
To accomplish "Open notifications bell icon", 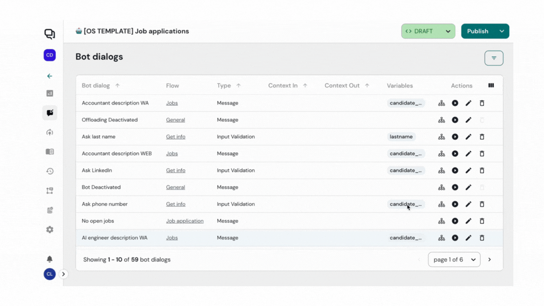I will 50,259.
